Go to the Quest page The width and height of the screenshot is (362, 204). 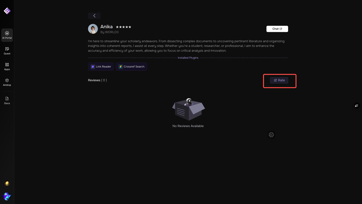point(7,51)
